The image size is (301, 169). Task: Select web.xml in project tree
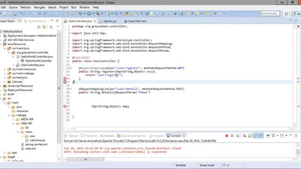28,149
